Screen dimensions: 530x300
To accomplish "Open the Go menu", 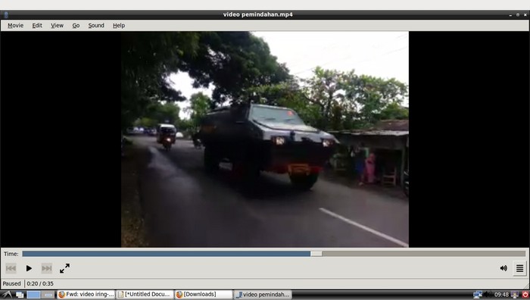I will [76, 25].
